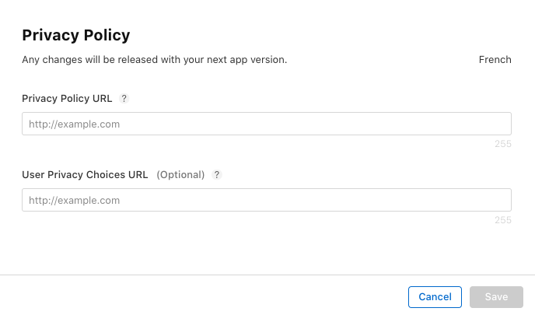Focus the User Privacy Choices URL field

pyautogui.click(x=267, y=200)
